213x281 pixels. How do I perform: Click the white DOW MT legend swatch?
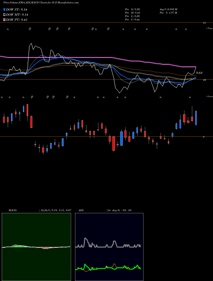tap(4, 15)
